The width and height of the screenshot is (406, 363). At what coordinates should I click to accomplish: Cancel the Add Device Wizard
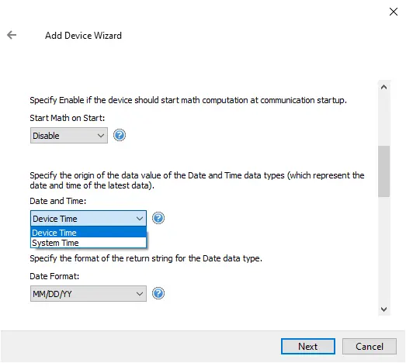(370, 346)
